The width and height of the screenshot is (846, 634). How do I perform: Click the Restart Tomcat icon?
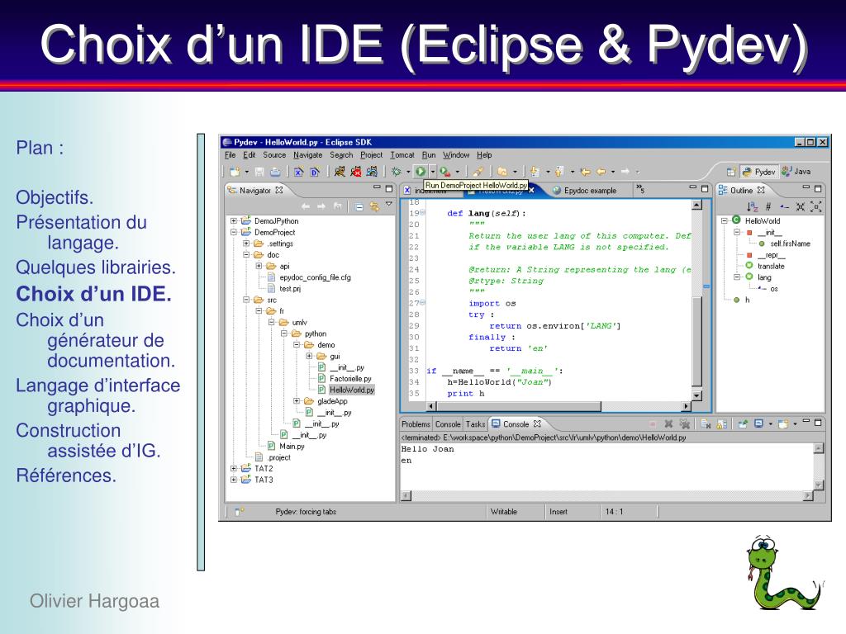372,172
